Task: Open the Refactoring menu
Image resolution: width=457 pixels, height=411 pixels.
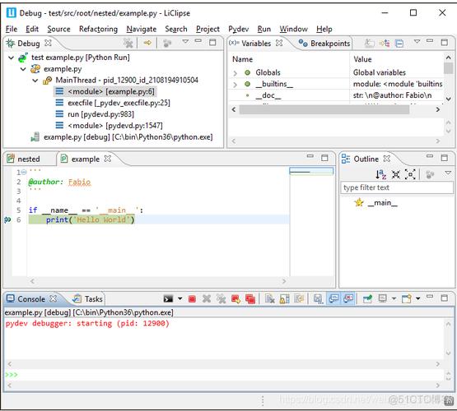Action: (98, 29)
